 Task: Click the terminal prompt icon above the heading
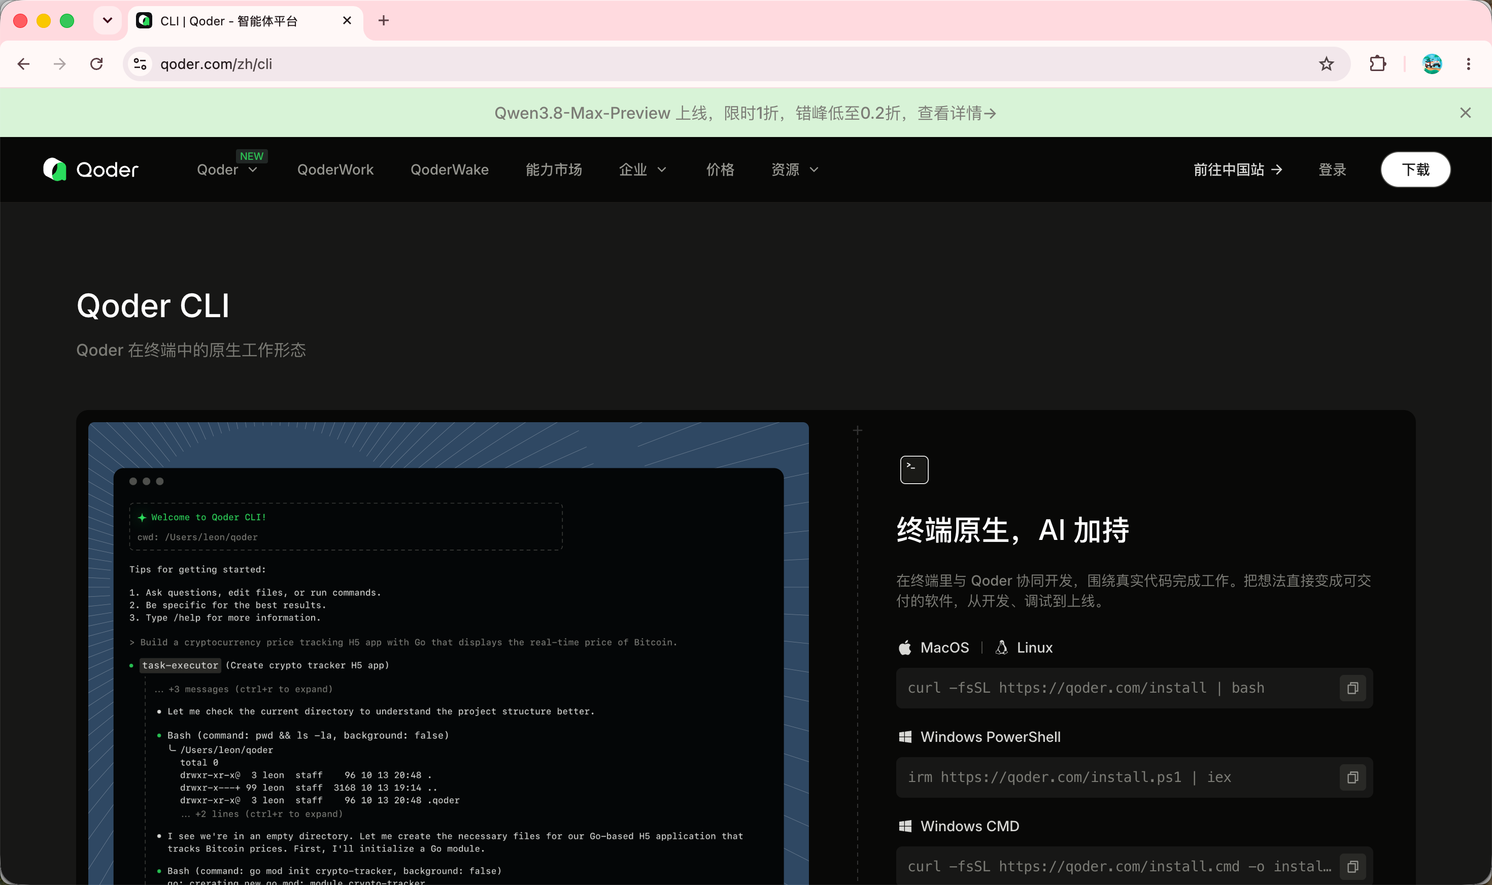(914, 470)
